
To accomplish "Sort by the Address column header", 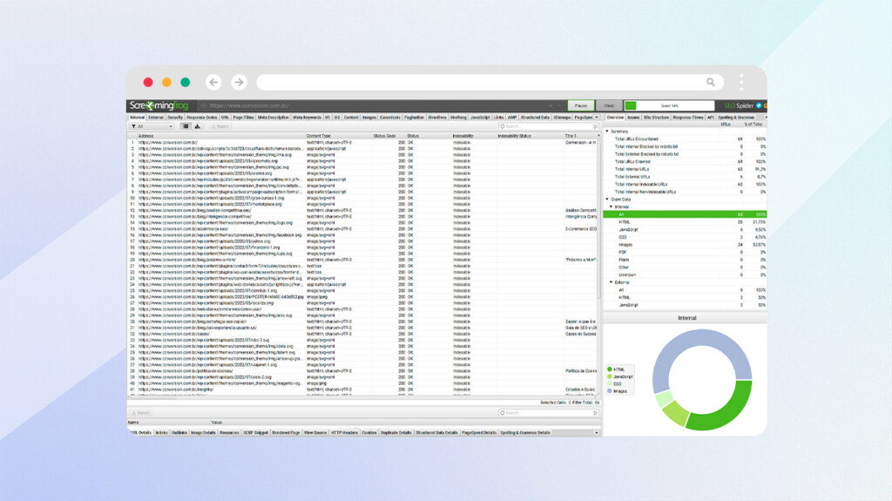I will pos(221,136).
